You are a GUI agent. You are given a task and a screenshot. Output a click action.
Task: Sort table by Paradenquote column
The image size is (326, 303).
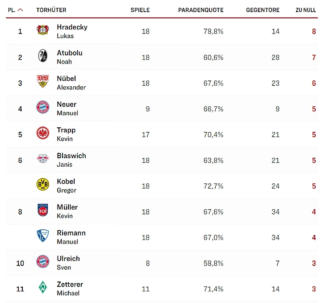pos(201,10)
